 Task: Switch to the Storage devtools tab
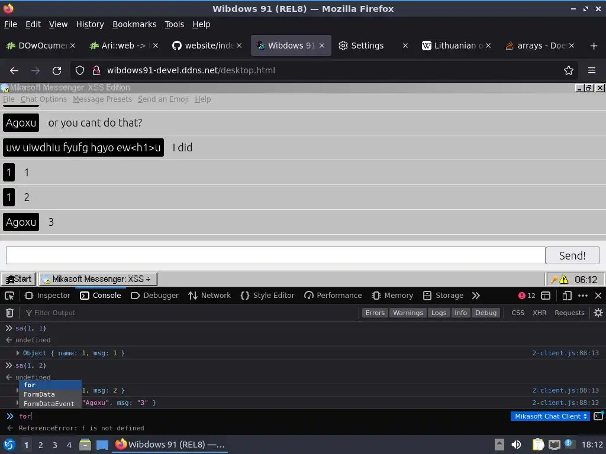point(443,296)
